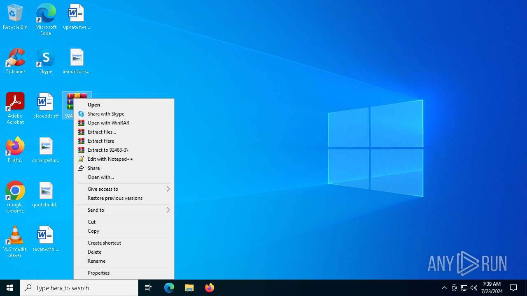
Task: Open Properties from context menu
Action: click(124, 273)
